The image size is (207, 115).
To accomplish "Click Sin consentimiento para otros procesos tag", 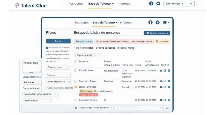I will tap(124, 41).
